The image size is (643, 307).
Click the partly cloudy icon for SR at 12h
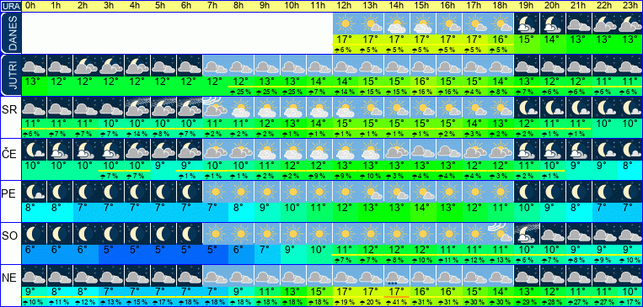click(344, 108)
